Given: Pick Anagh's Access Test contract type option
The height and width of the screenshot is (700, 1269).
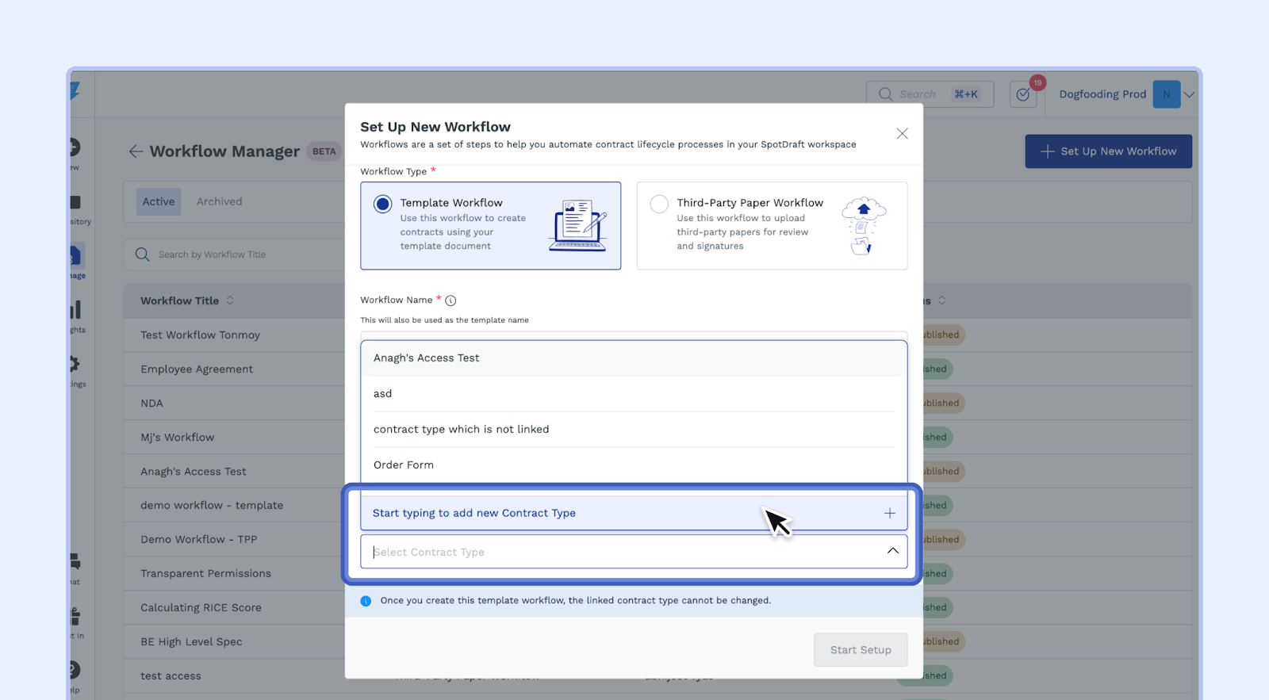Looking at the screenshot, I should [427, 358].
